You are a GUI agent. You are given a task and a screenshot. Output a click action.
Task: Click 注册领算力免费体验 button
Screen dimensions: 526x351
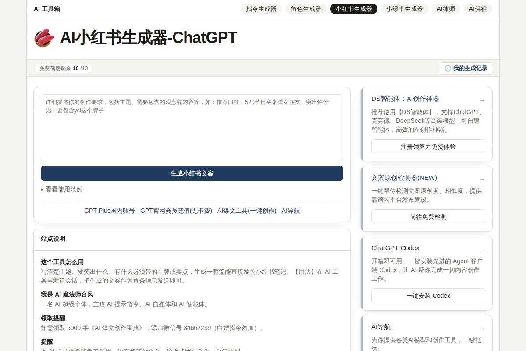point(428,147)
